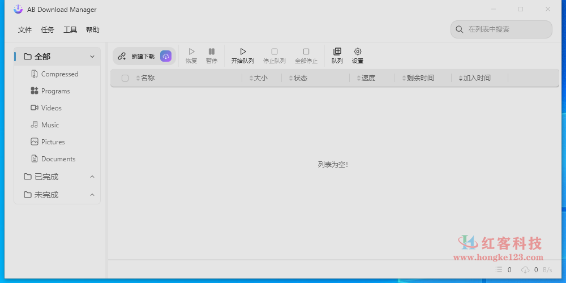Screen dimensions: 566x283
Task: Click the 停止队列 stop icon
Action: pyautogui.click(x=275, y=52)
